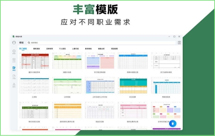215x136 pixels.
Task: Switch to the 日常常用 tab
Action: point(49,49)
